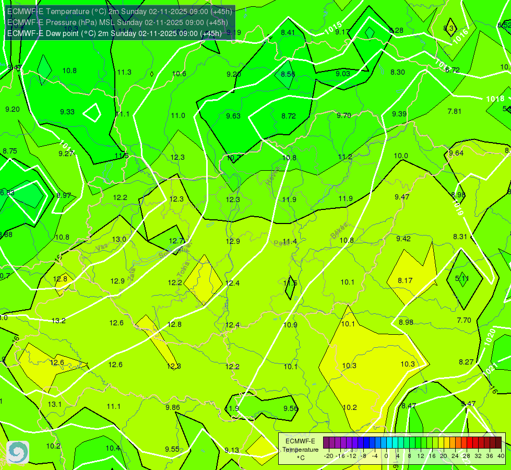Select the ECMWF-E Pressure MSL layer label
Viewport: 511px width, 470px height.
(x=117, y=22)
